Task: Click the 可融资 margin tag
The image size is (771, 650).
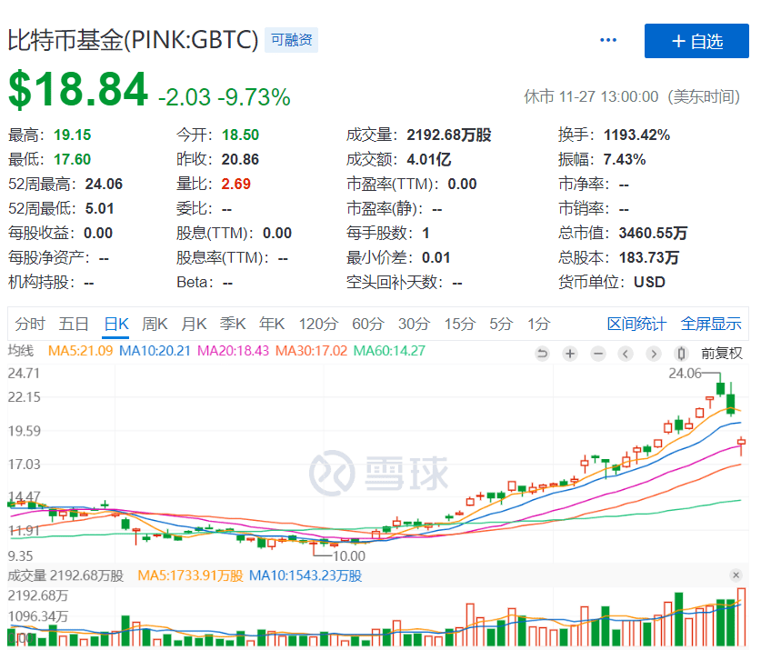Action: (x=291, y=40)
